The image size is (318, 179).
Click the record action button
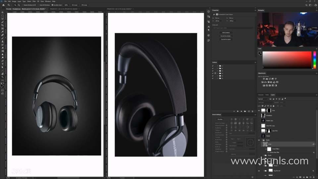tap(238, 111)
